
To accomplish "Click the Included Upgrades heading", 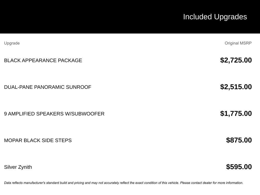I will click(215, 17).
